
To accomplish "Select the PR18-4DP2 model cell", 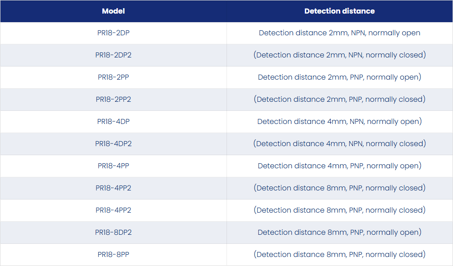I will 113,144.
